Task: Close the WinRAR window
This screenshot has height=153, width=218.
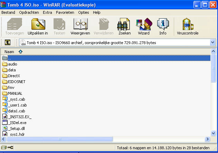Action: click(213, 5)
